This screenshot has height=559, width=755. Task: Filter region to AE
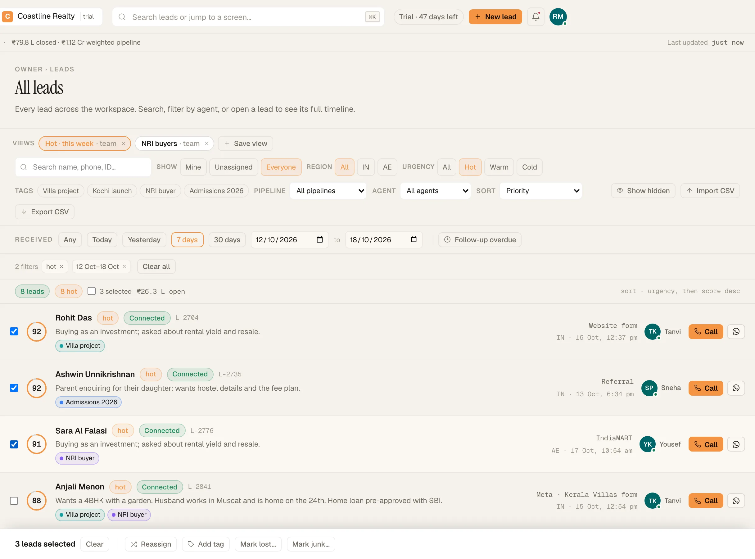(x=387, y=167)
